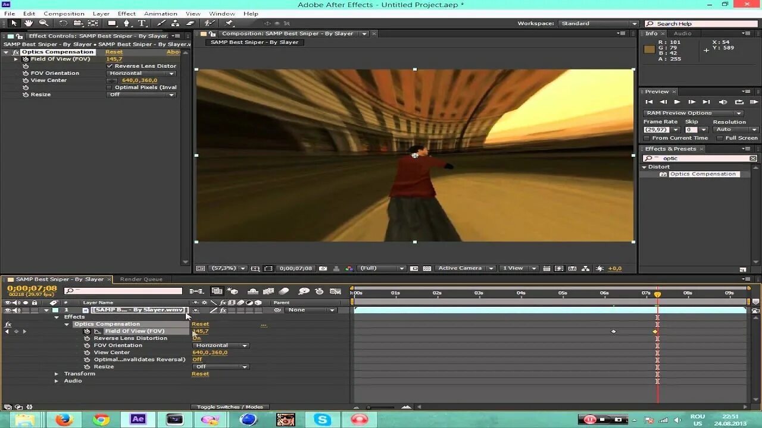Open the magnification 57,3% dropdown
Screen dimensions: 762x428
pos(229,268)
